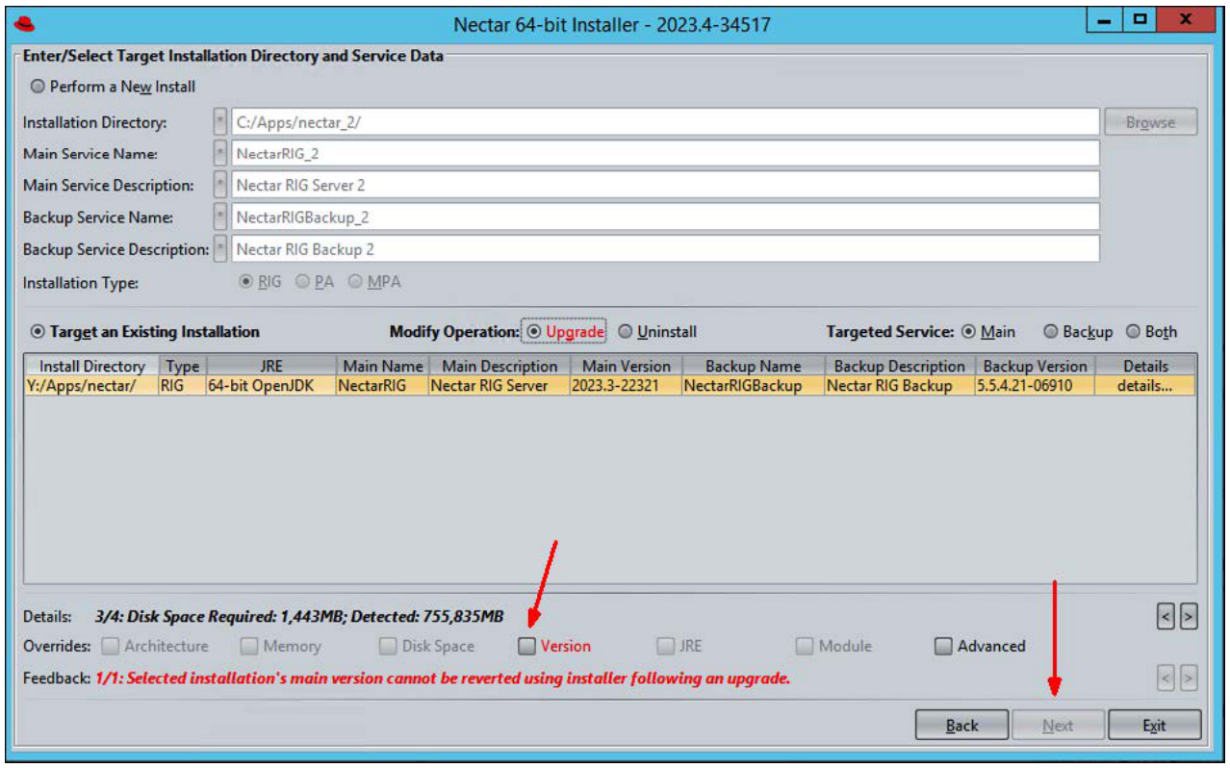Show previous Details message arrow

pyautogui.click(x=1166, y=616)
